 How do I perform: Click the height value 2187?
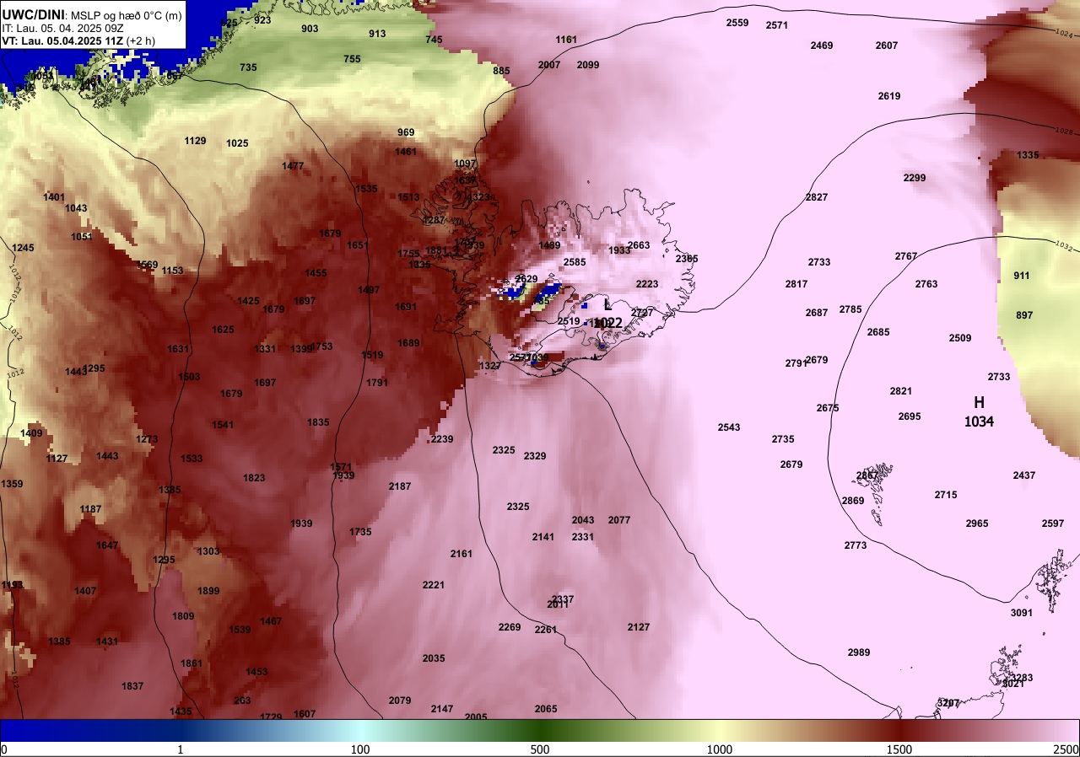400,486
